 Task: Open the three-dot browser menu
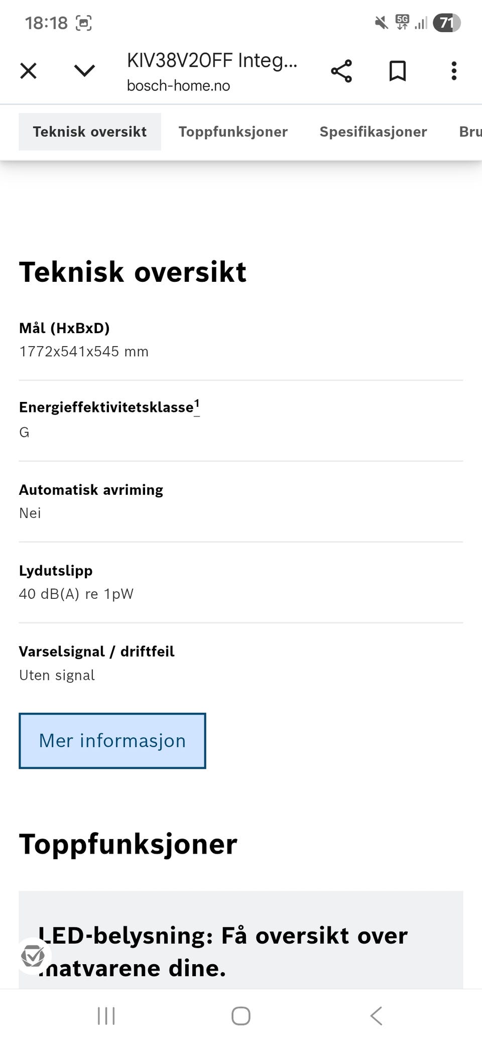[x=453, y=70]
